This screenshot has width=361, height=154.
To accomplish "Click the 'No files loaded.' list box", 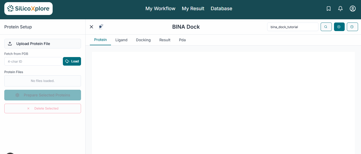I will point(43,81).
